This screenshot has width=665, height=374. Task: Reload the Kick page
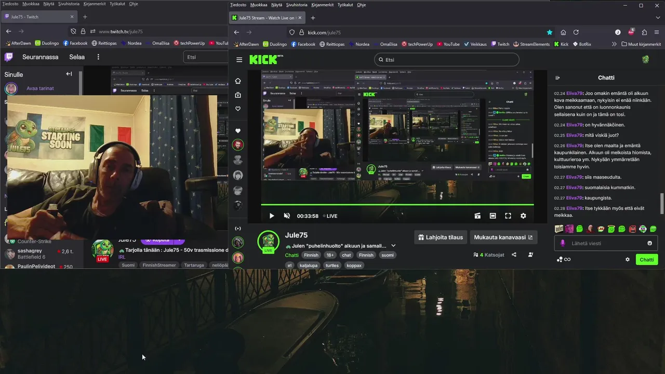pos(576,32)
